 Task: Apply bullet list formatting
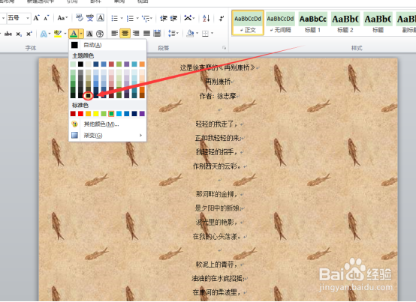coord(115,18)
